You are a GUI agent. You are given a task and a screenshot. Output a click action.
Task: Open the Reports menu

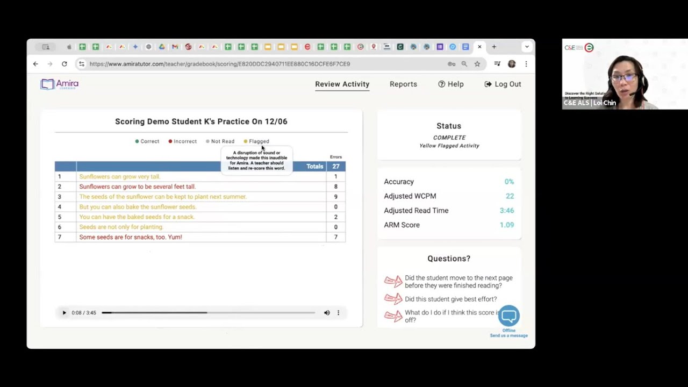coord(403,84)
